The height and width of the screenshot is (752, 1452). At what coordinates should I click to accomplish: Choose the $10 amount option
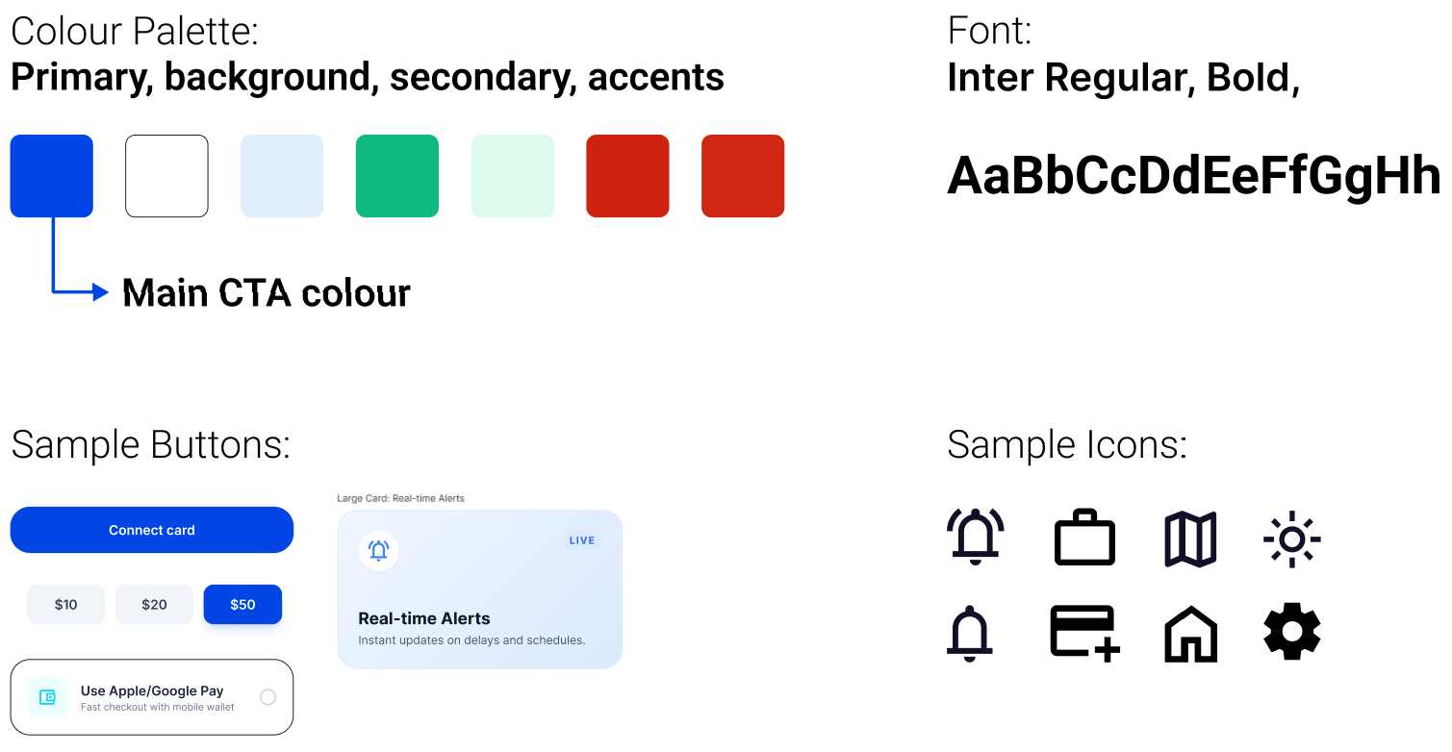(x=65, y=605)
